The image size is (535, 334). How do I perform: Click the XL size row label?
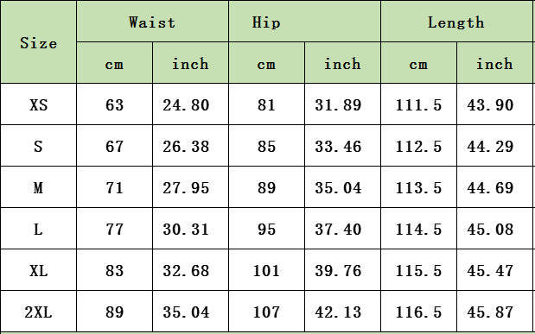point(38,270)
